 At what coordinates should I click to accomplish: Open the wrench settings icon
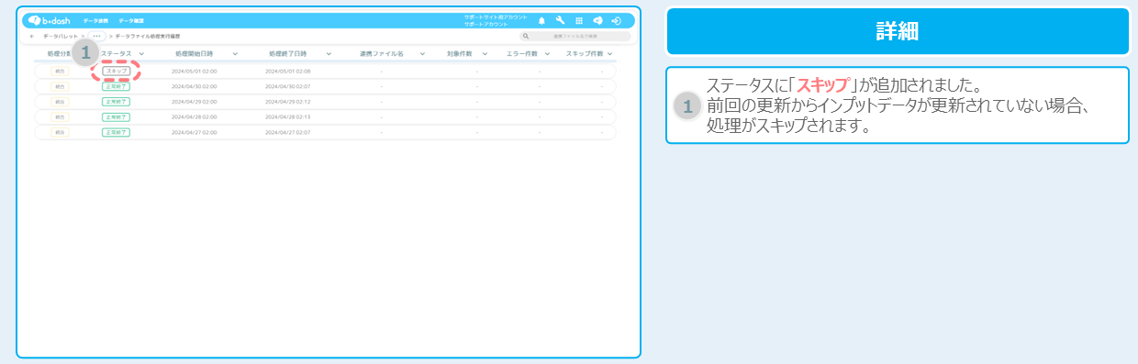[x=560, y=20]
